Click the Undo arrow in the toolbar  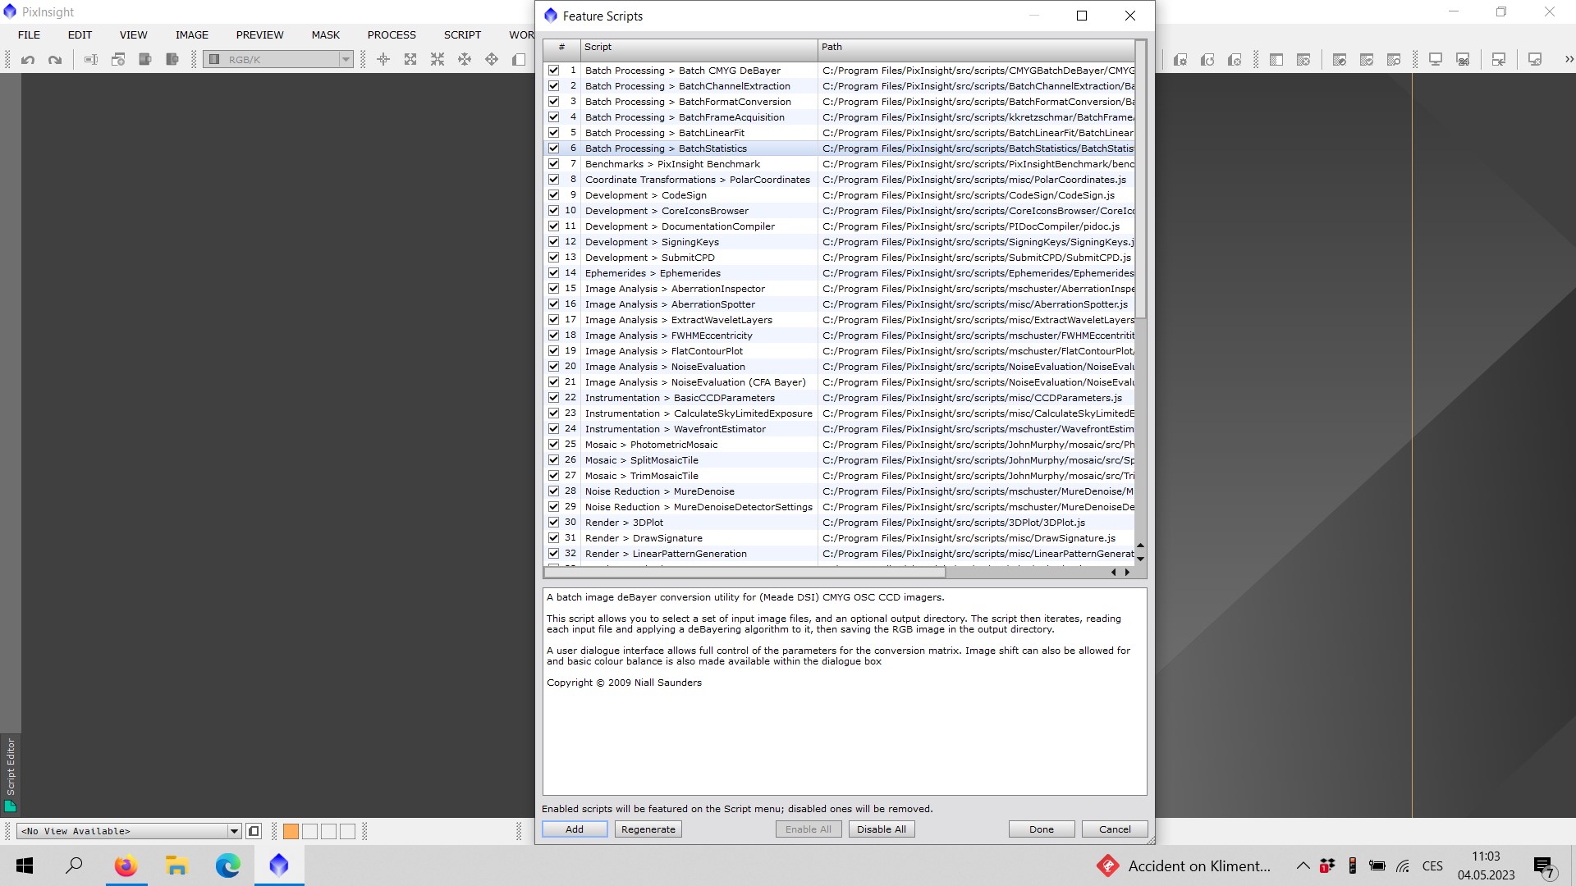[x=28, y=59]
